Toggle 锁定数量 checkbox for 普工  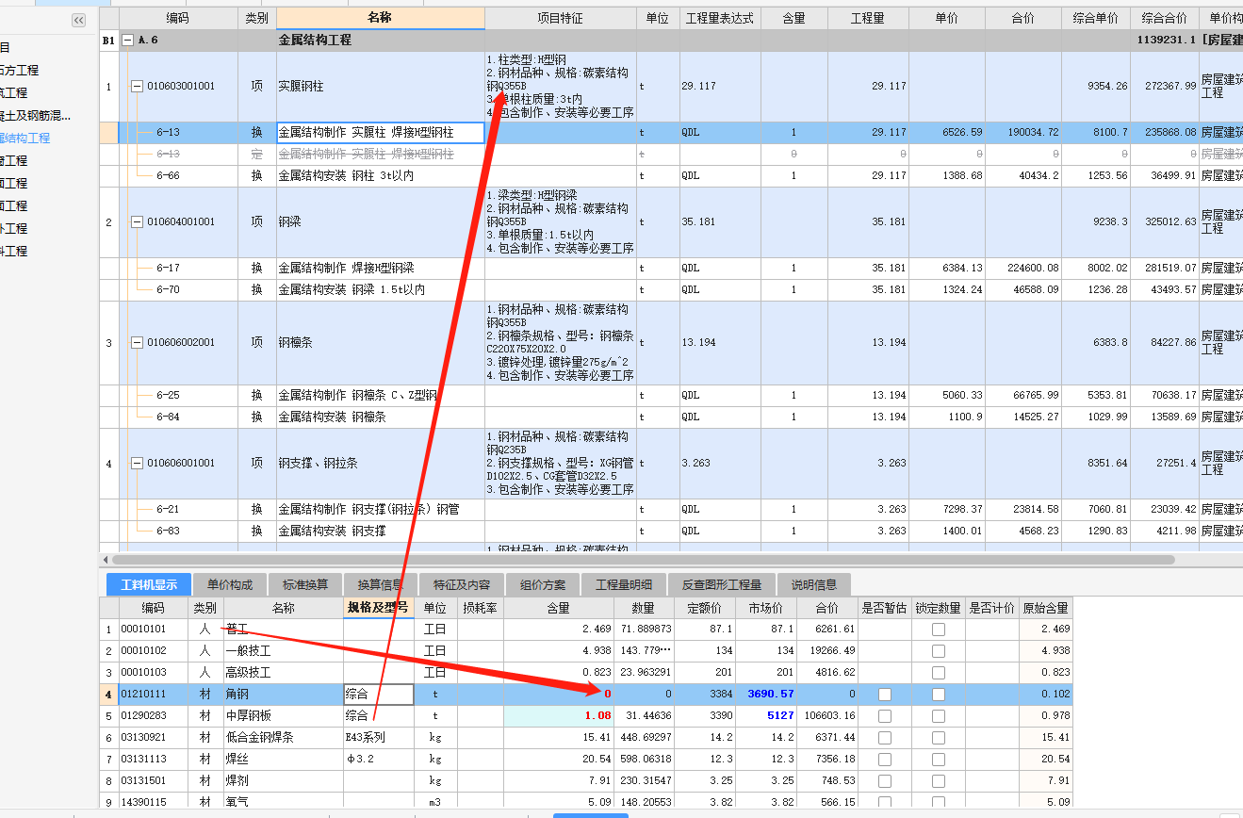pyautogui.click(x=939, y=630)
